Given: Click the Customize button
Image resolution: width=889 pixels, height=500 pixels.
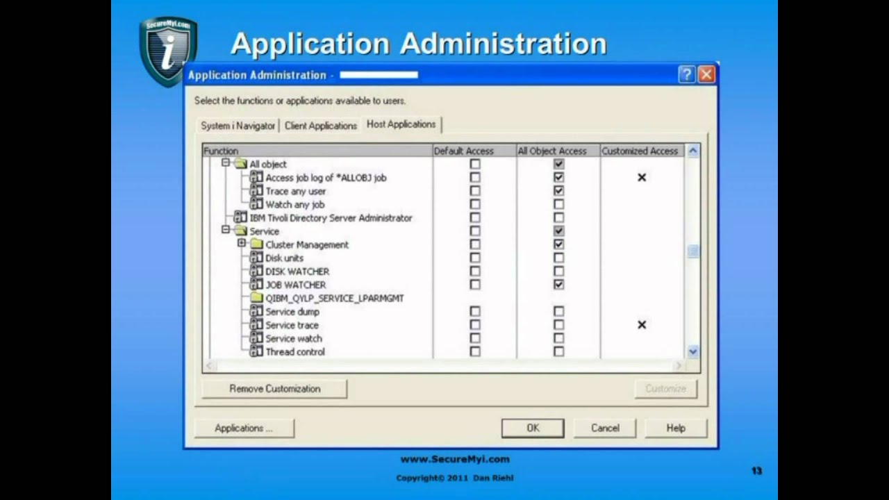Looking at the screenshot, I should (x=665, y=389).
